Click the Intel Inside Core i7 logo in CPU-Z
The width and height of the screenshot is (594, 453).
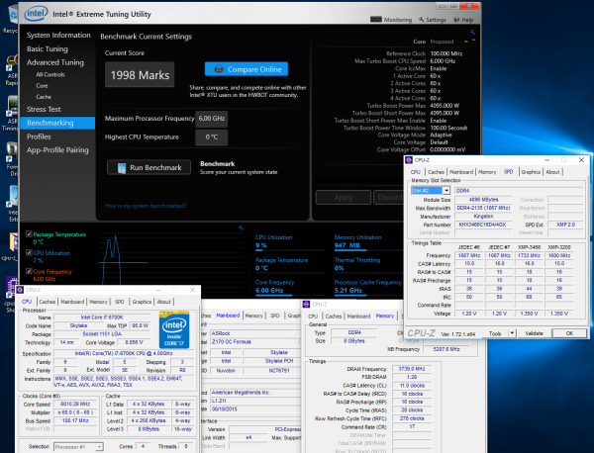174,329
